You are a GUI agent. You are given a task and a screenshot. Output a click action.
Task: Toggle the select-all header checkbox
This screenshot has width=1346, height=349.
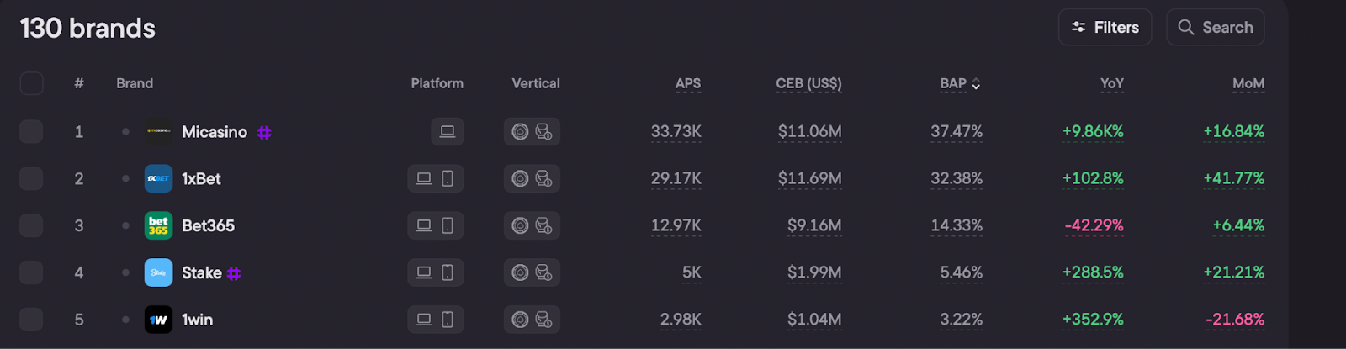point(31,83)
